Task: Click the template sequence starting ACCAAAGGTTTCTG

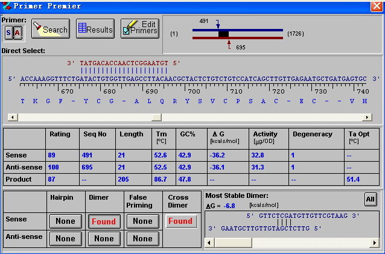Action: point(194,79)
